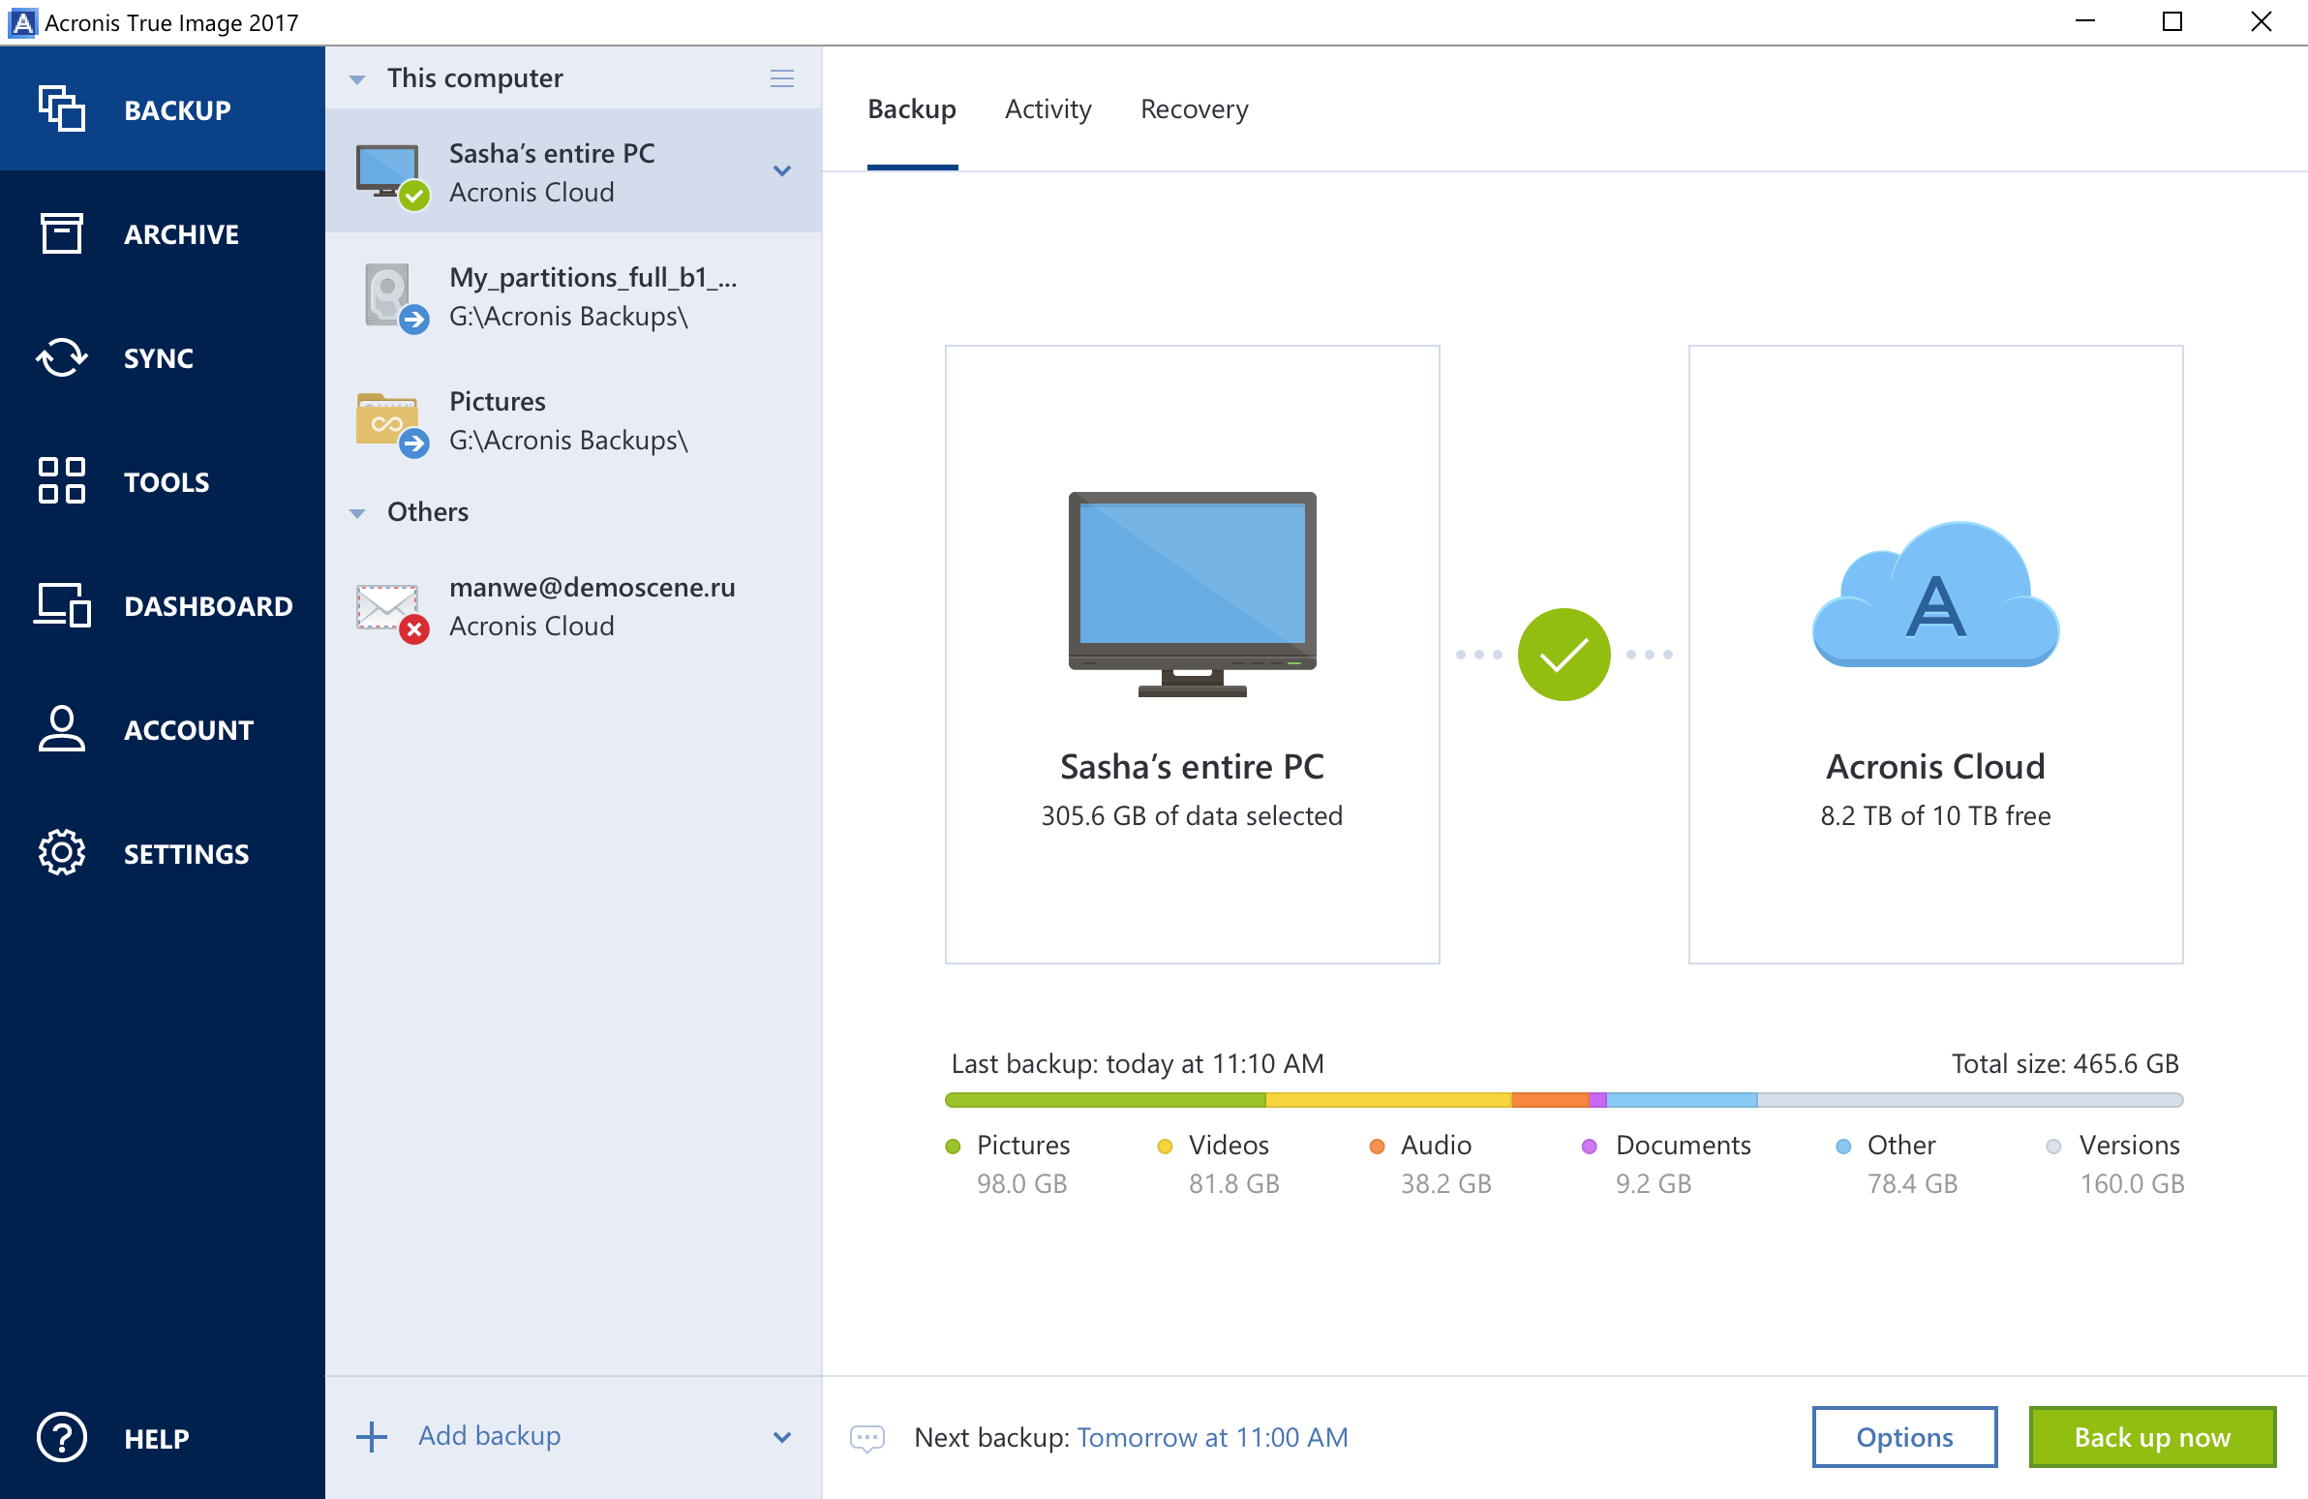Click the 'Last backup: today at 11:10 AM' text
Viewport: 2308px width, 1499px height.
pos(1138,1063)
